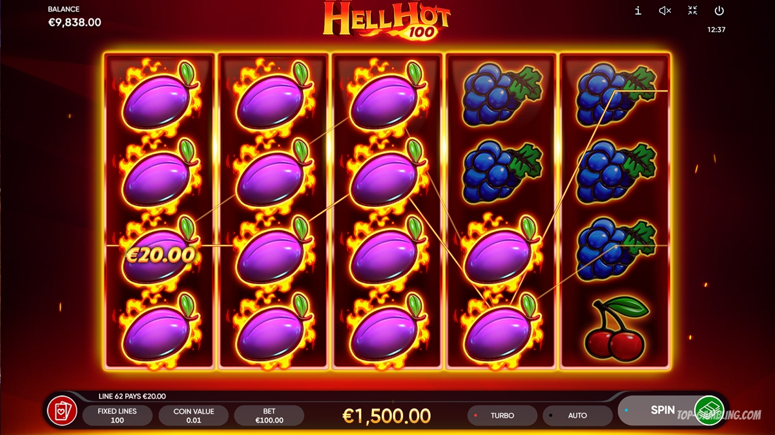Click the top plum on first reel

[x=160, y=97]
